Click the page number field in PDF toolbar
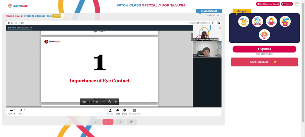The width and height of the screenshot is (305, 137). pos(89,102)
